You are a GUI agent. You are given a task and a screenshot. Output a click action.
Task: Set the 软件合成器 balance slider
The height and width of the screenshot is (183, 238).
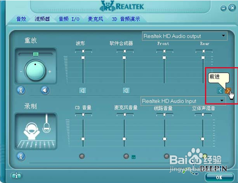[125, 51]
